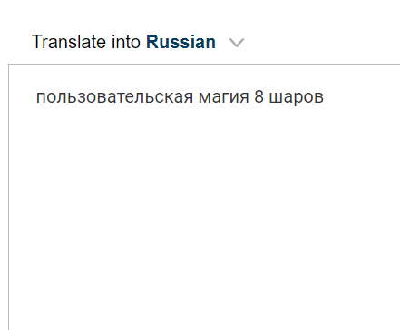Click blank area right of chevron
This screenshot has width=400, height=330.
point(320,42)
